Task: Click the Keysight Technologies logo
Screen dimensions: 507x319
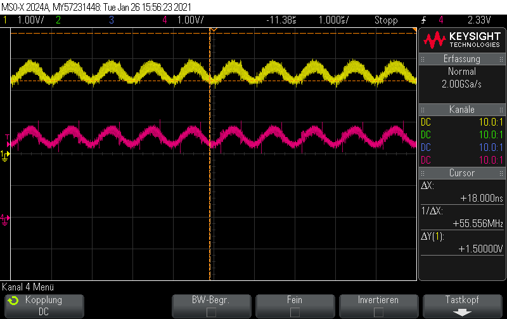Action: (462, 40)
